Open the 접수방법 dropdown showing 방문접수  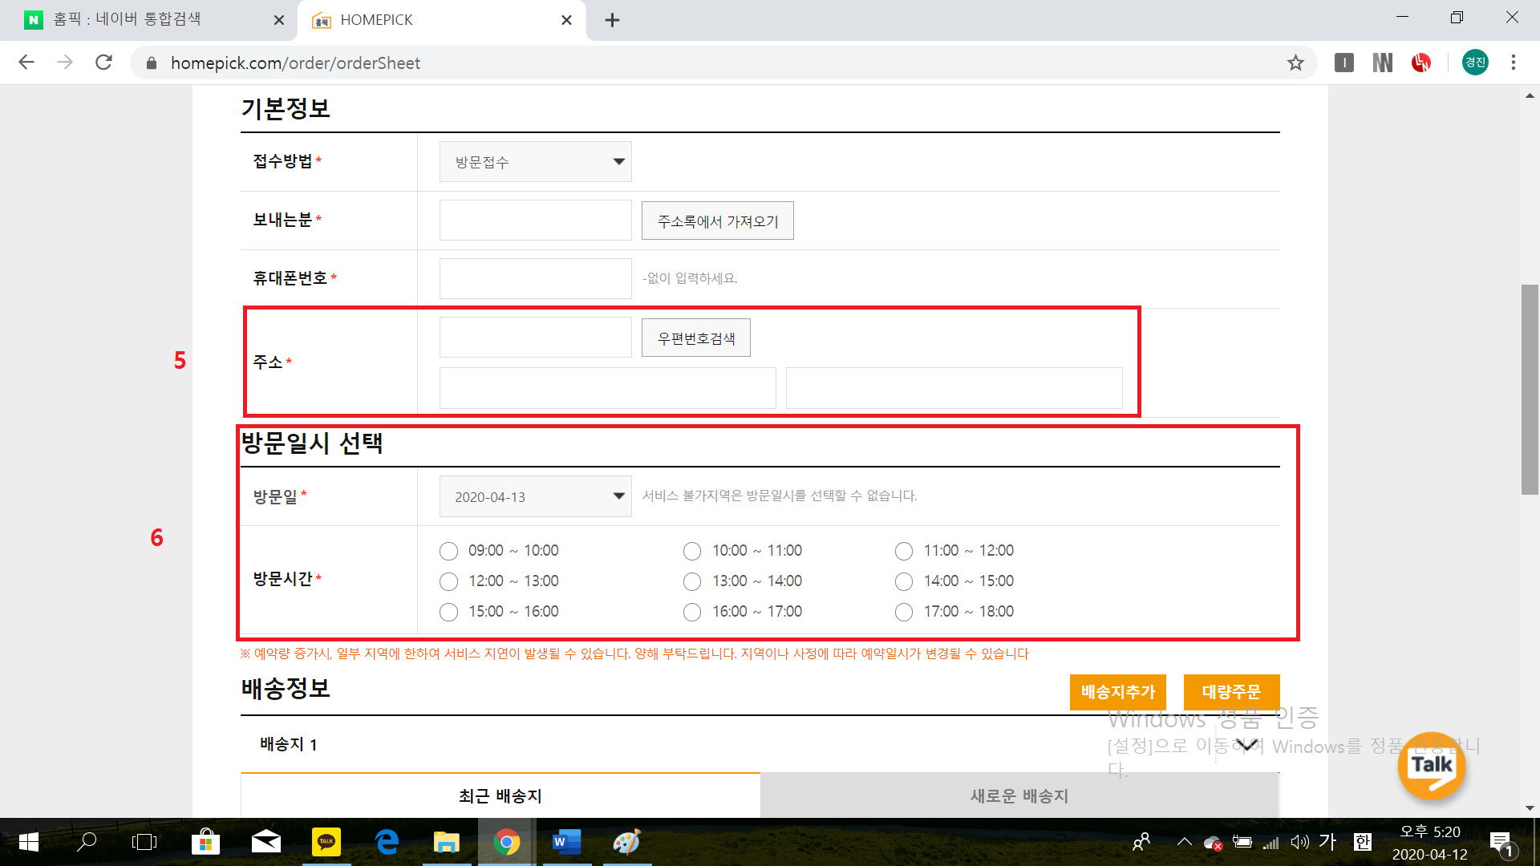pyautogui.click(x=535, y=162)
